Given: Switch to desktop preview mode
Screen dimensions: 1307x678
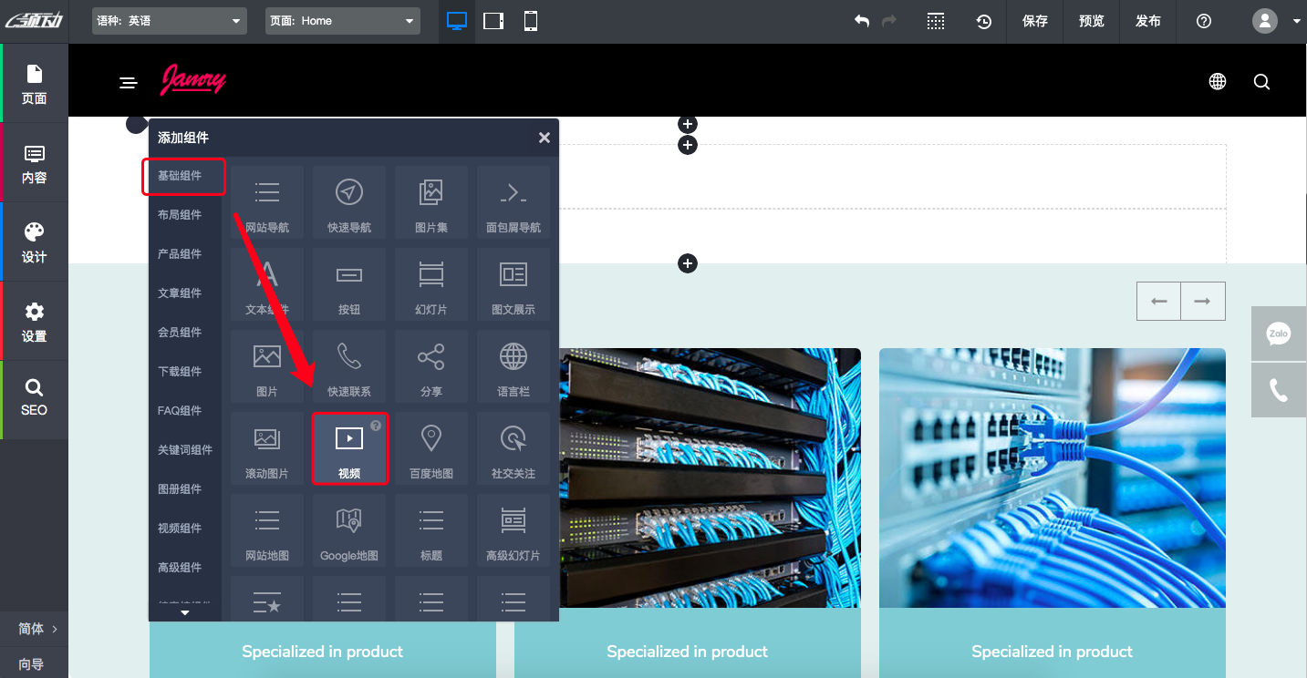Looking at the screenshot, I should (x=457, y=21).
